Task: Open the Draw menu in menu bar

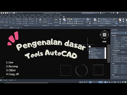Action: pyautogui.click(x=27, y=15)
